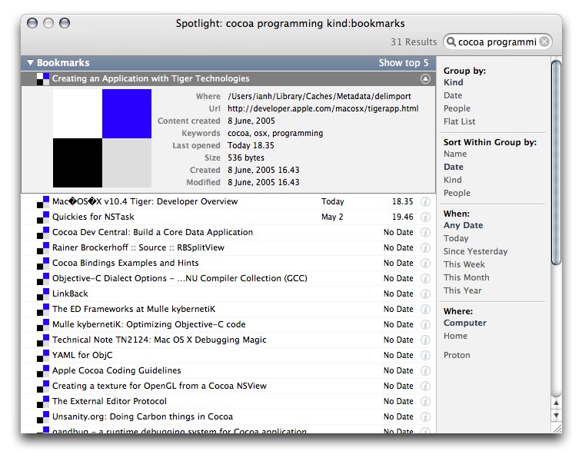Choose Home under Where

455,336
